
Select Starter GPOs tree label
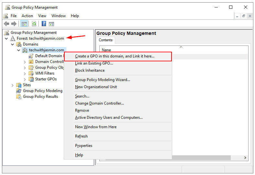pyautogui.click(x=46, y=79)
